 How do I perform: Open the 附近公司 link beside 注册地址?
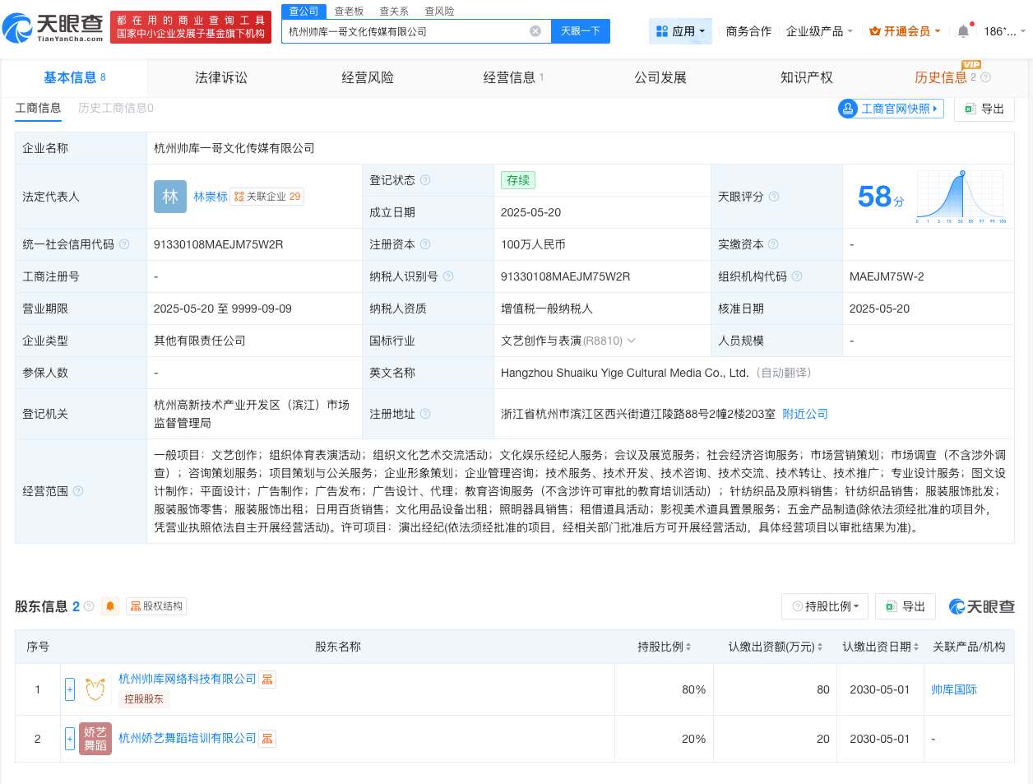pyautogui.click(x=804, y=414)
